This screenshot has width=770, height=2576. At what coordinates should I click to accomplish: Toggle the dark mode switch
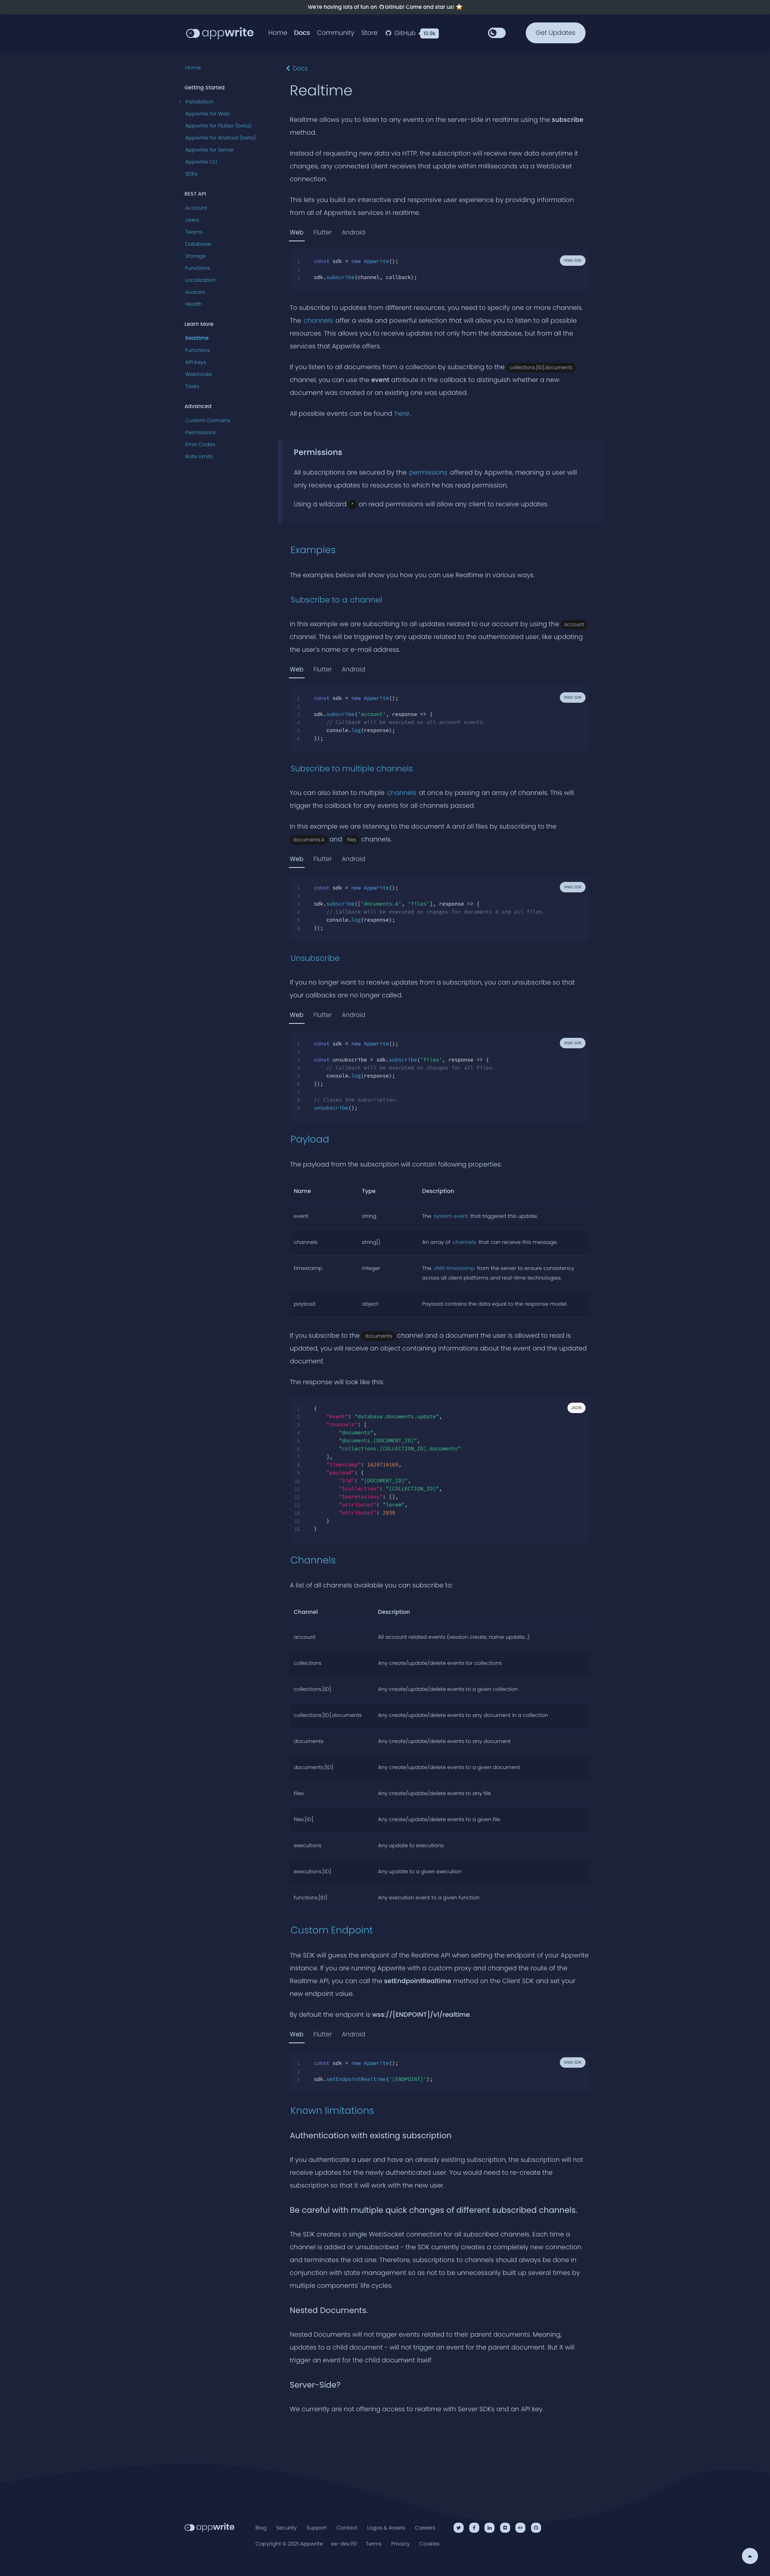pyautogui.click(x=496, y=33)
